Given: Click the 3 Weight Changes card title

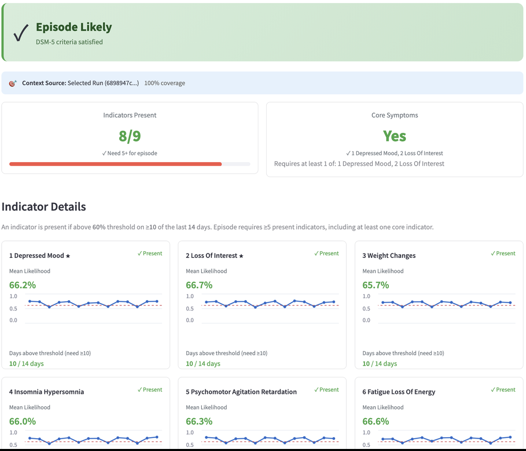Looking at the screenshot, I should pyautogui.click(x=389, y=255).
